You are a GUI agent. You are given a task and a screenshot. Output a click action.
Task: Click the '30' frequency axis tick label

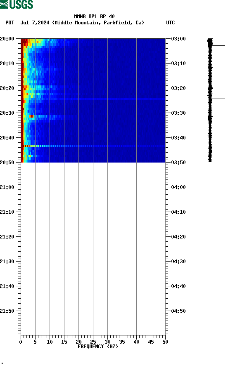(x=107, y=342)
